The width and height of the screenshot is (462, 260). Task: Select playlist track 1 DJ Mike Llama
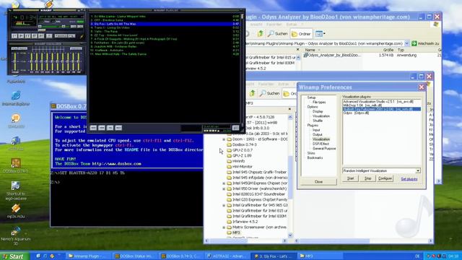pos(165,17)
